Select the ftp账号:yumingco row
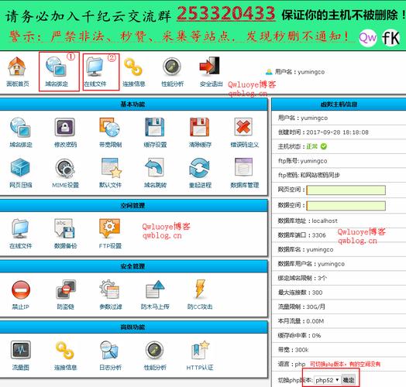This screenshot has width=406, height=387. (x=339, y=161)
